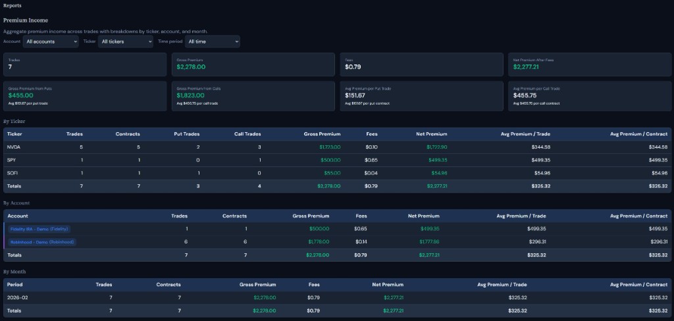The image size is (674, 321).
Task: Click the SOFI ticker row
Action: [12, 173]
